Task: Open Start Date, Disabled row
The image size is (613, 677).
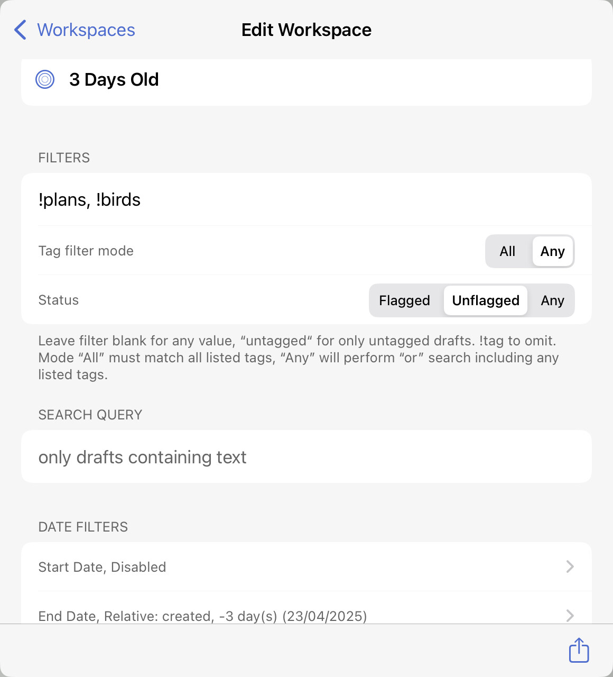Action: [x=306, y=566]
